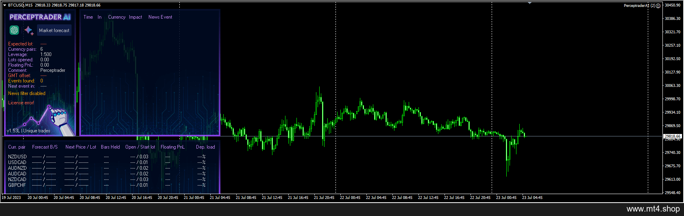Open the BTCUSD,M15 chart dropdown arrow
This screenshot has width=684, height=216.
point(4,5)
